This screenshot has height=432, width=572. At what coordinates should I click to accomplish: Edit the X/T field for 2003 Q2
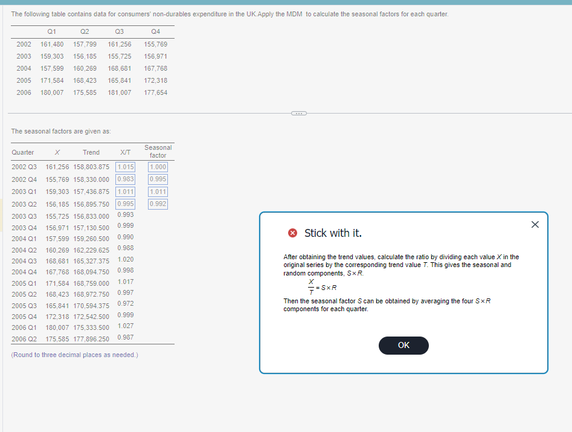(x=126, y=204)
